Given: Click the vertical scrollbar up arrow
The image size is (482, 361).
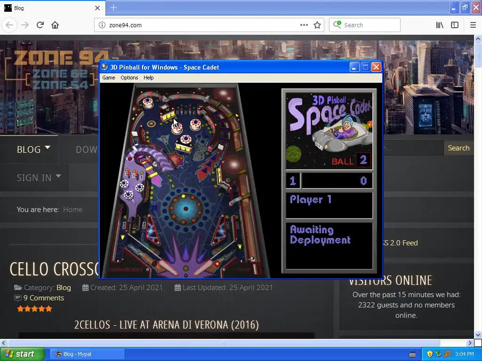Looking at the screenshot, I should [x=478, y=39].
